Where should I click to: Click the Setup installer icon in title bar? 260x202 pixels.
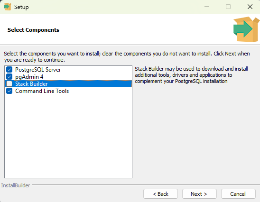(x=7, y=7)
